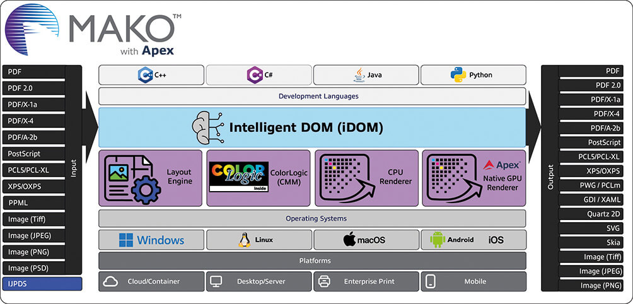The image size is (633, 304).
Task: Select Image (JPEG) in the Output list
Action: [x=591, y=271]
